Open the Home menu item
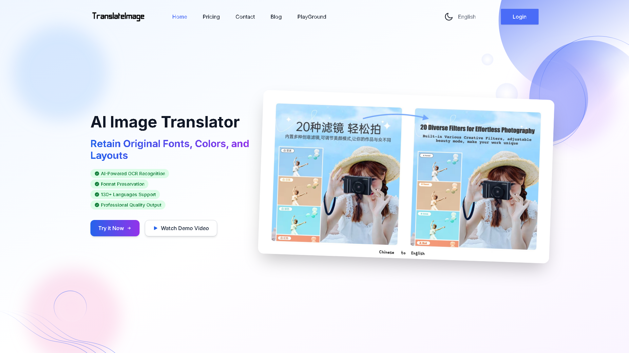The height and width of the screenshot is (353, 629). pos(180,17)
